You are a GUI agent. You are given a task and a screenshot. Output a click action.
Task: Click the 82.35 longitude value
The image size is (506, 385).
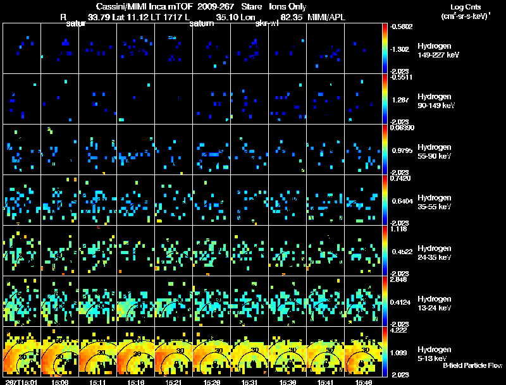pyautogui.click(x=292, y=18)
